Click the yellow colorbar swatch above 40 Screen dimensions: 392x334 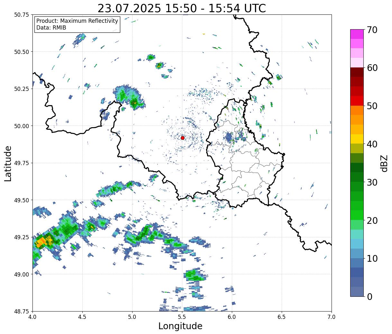357,139
